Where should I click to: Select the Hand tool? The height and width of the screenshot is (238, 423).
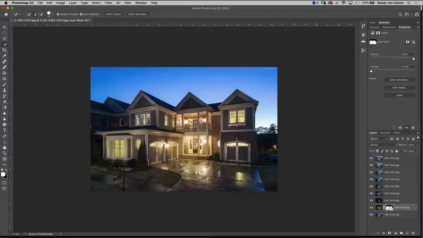pos(4,148)
